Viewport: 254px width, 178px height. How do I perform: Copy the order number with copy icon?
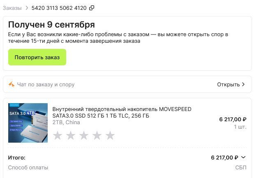92,8
